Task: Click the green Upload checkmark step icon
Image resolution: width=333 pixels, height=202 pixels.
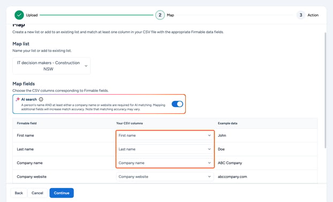Action: (x=19, y=15)
